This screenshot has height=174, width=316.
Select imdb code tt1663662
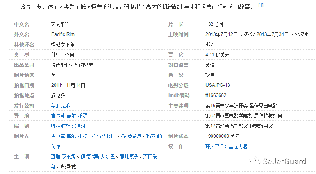click(x=216, y=95)
